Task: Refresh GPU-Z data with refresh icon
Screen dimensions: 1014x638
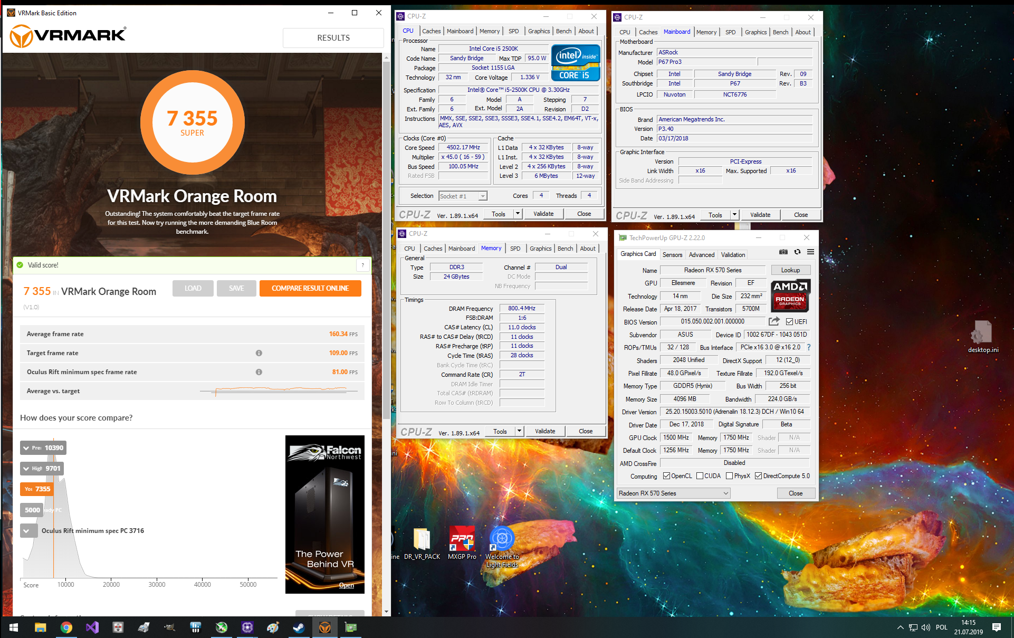Action: 797,252
